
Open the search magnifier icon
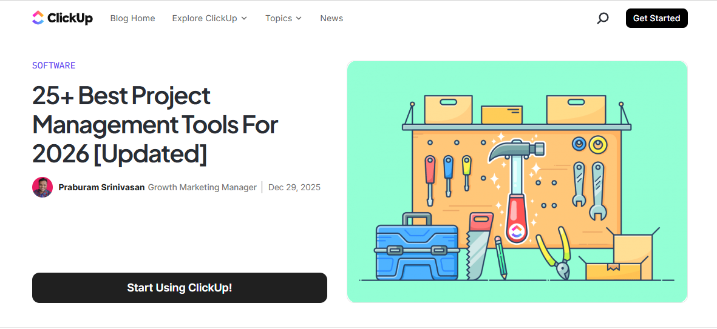(x=603, y=18)
